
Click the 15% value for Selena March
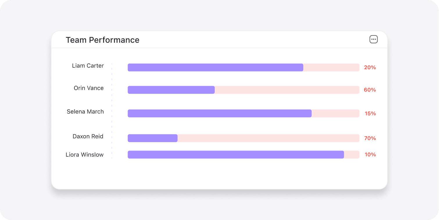[370, 113]
